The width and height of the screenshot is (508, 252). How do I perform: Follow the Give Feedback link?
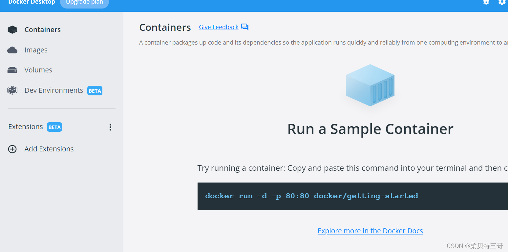point(219,27)
